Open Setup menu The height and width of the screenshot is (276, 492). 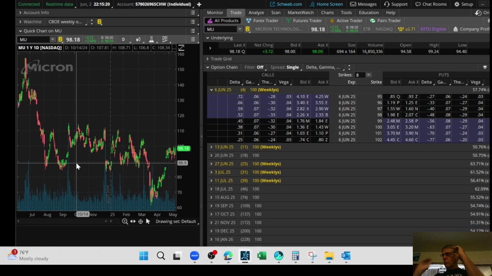click(463, 4)
